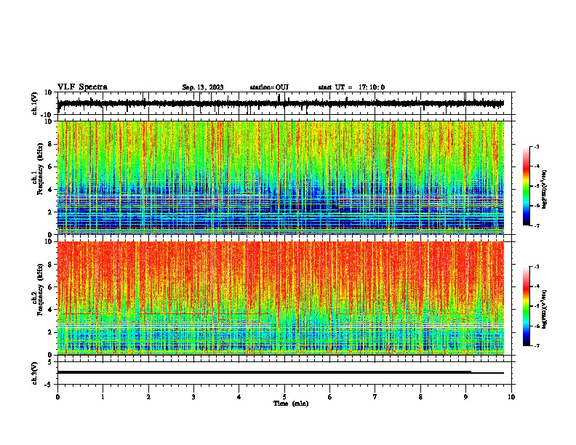576x445 pixels.
Task: Click inside the ch.1 frequency spectrogram
Action: [x=281, y=177]
